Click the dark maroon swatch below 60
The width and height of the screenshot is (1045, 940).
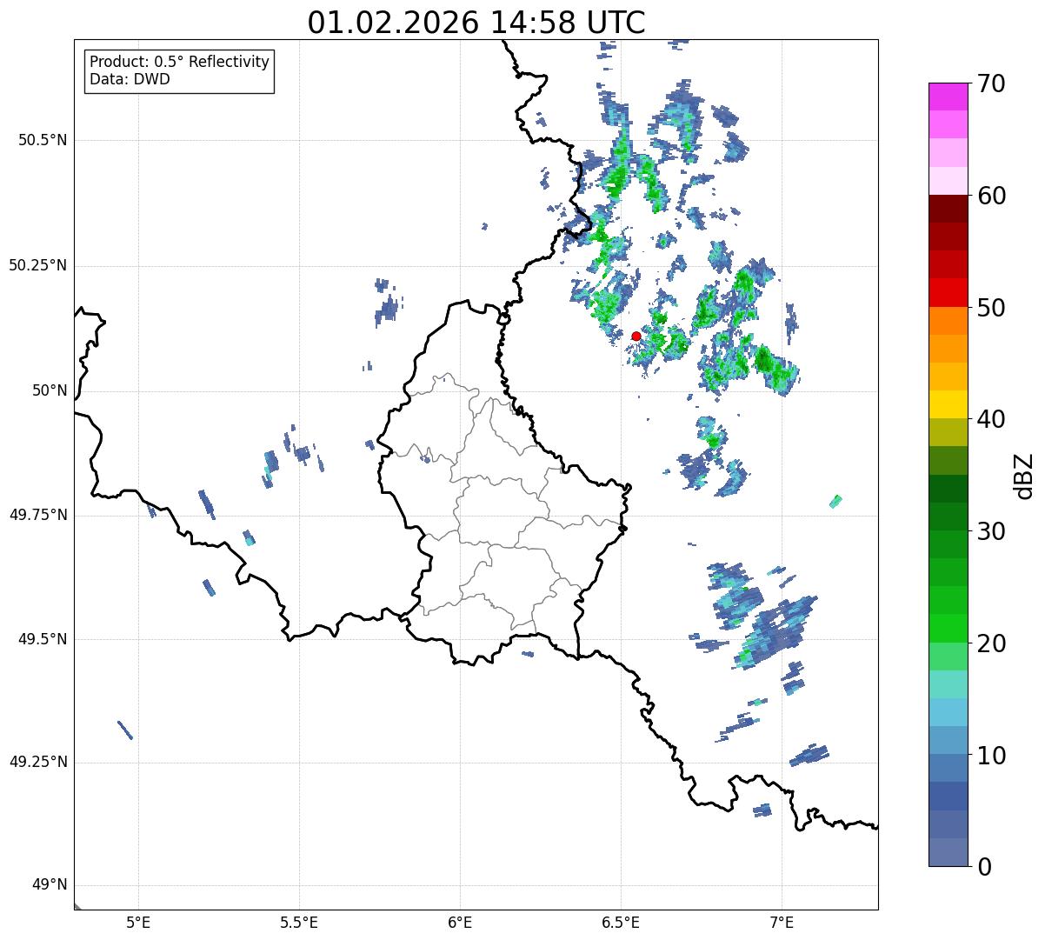948,209
